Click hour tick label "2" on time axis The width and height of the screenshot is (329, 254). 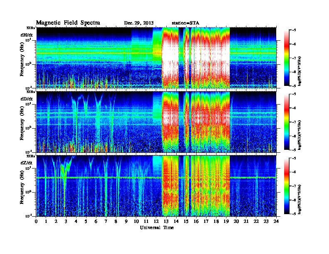[x=56, y=221]
